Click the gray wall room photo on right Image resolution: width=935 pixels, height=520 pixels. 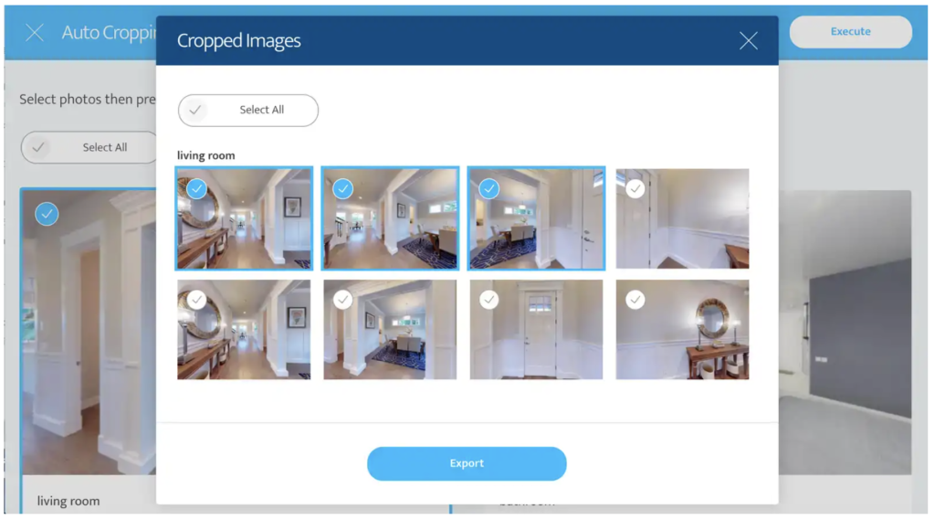coord(845,333)
